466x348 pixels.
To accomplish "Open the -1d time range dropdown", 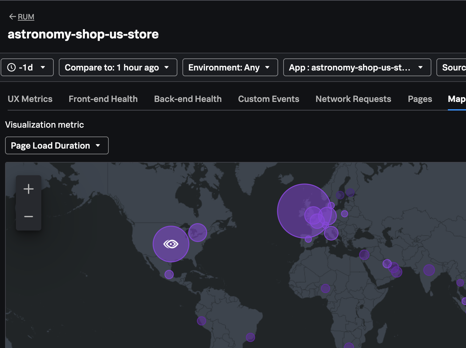I will [x=27, y=67].
